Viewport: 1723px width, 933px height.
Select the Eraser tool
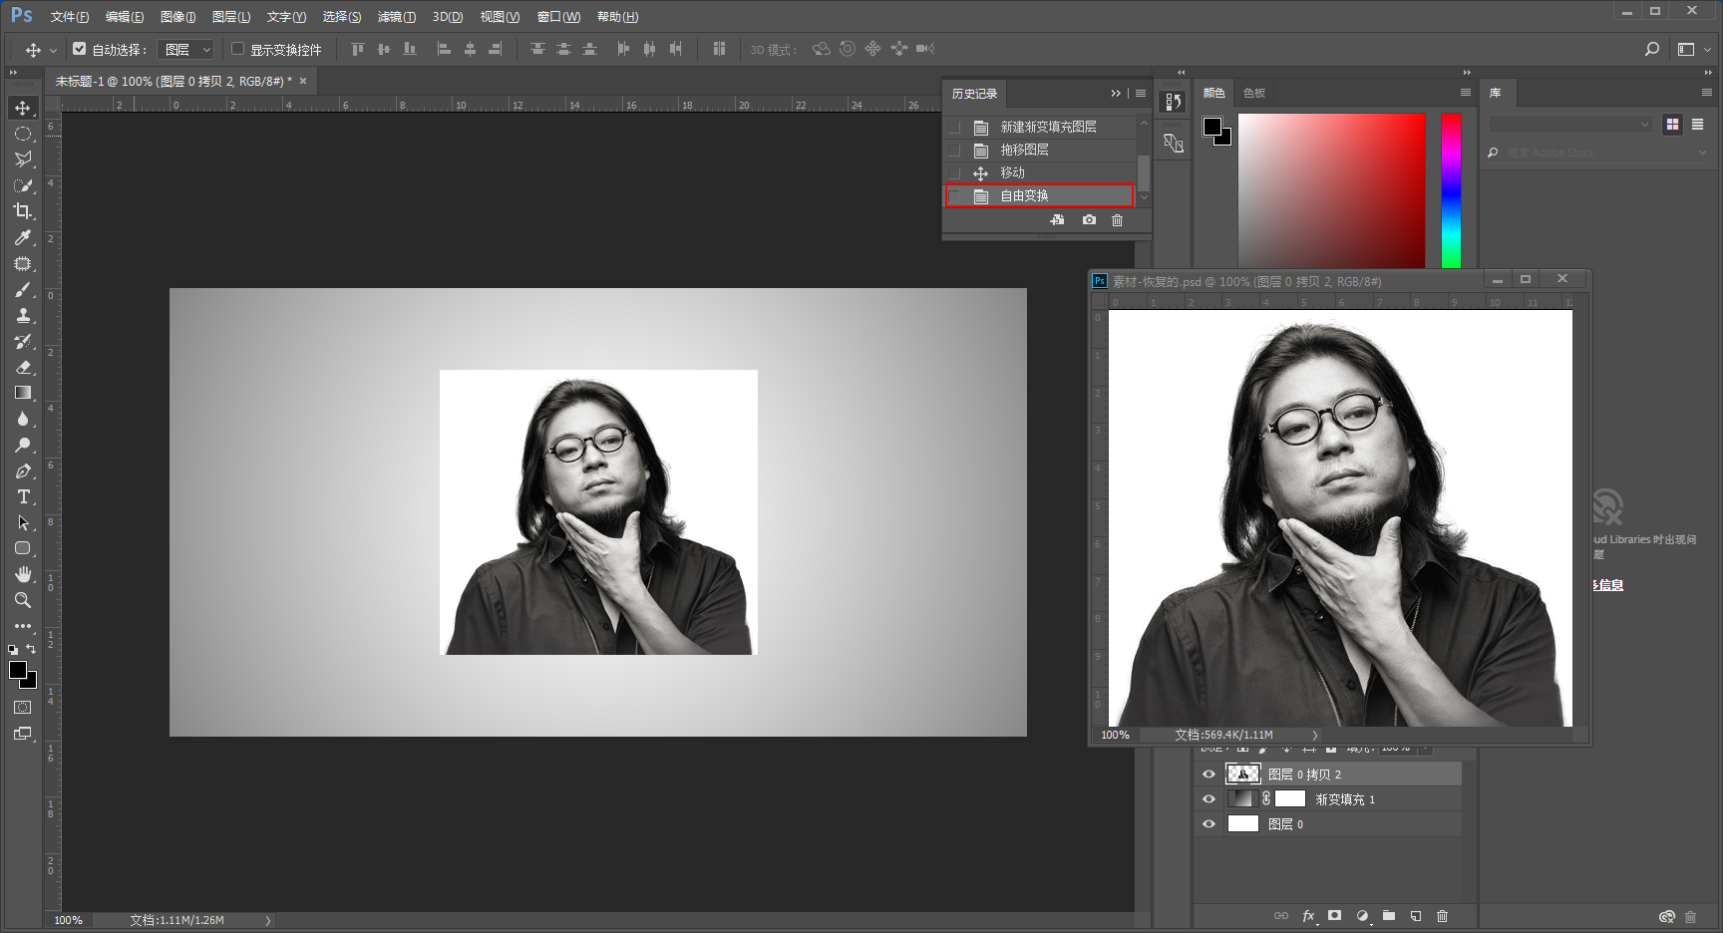click(x=23, y=367)
